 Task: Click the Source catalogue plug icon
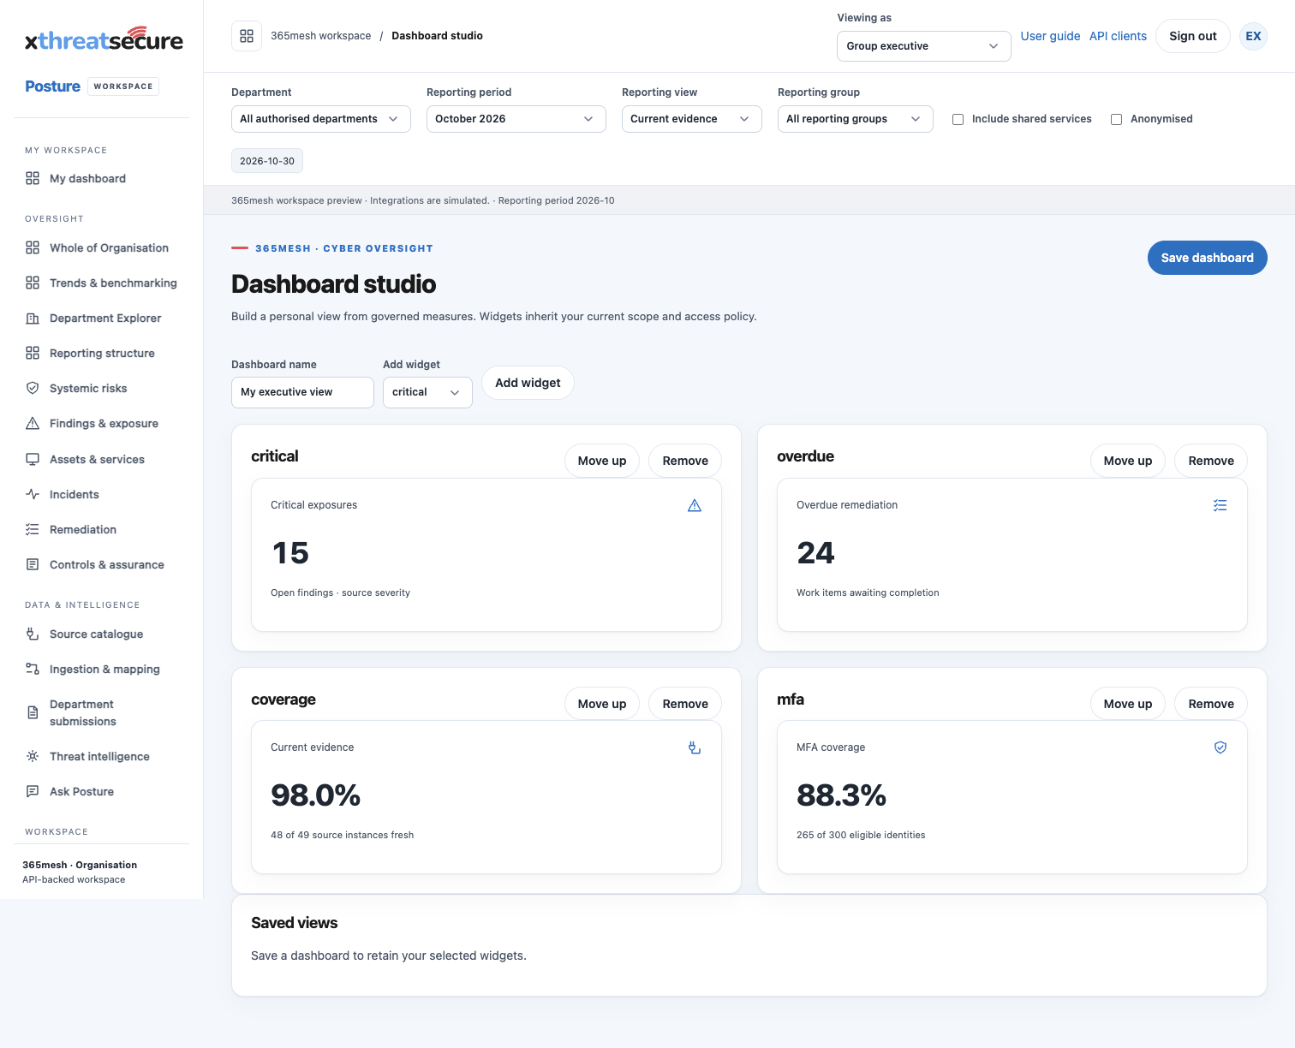point(33,634)
